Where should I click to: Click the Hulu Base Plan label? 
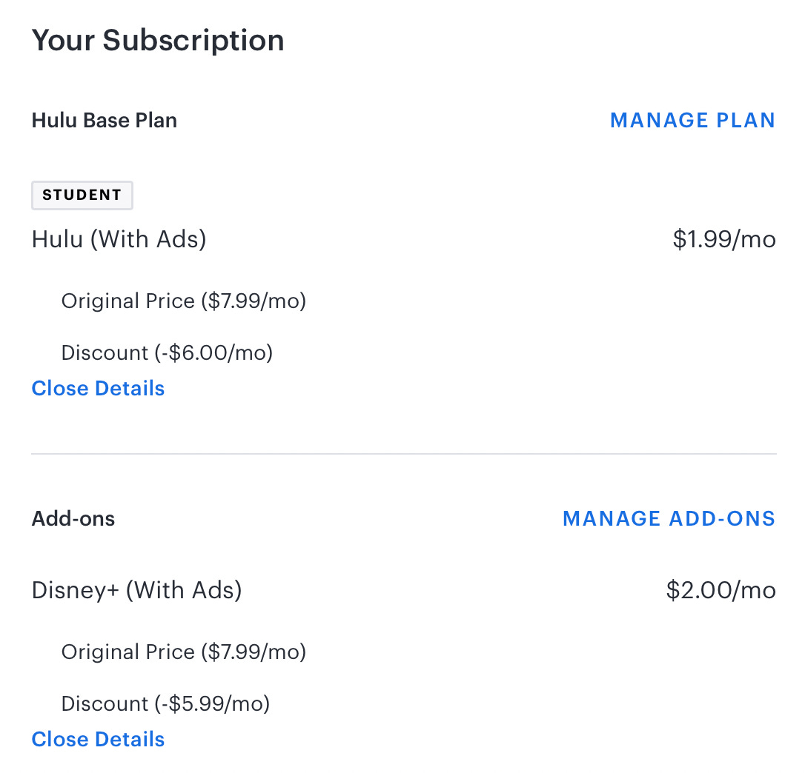104,120
